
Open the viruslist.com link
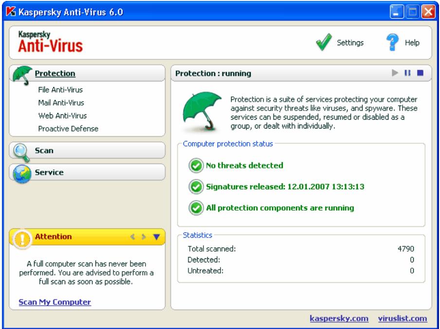tap(402, 319)
